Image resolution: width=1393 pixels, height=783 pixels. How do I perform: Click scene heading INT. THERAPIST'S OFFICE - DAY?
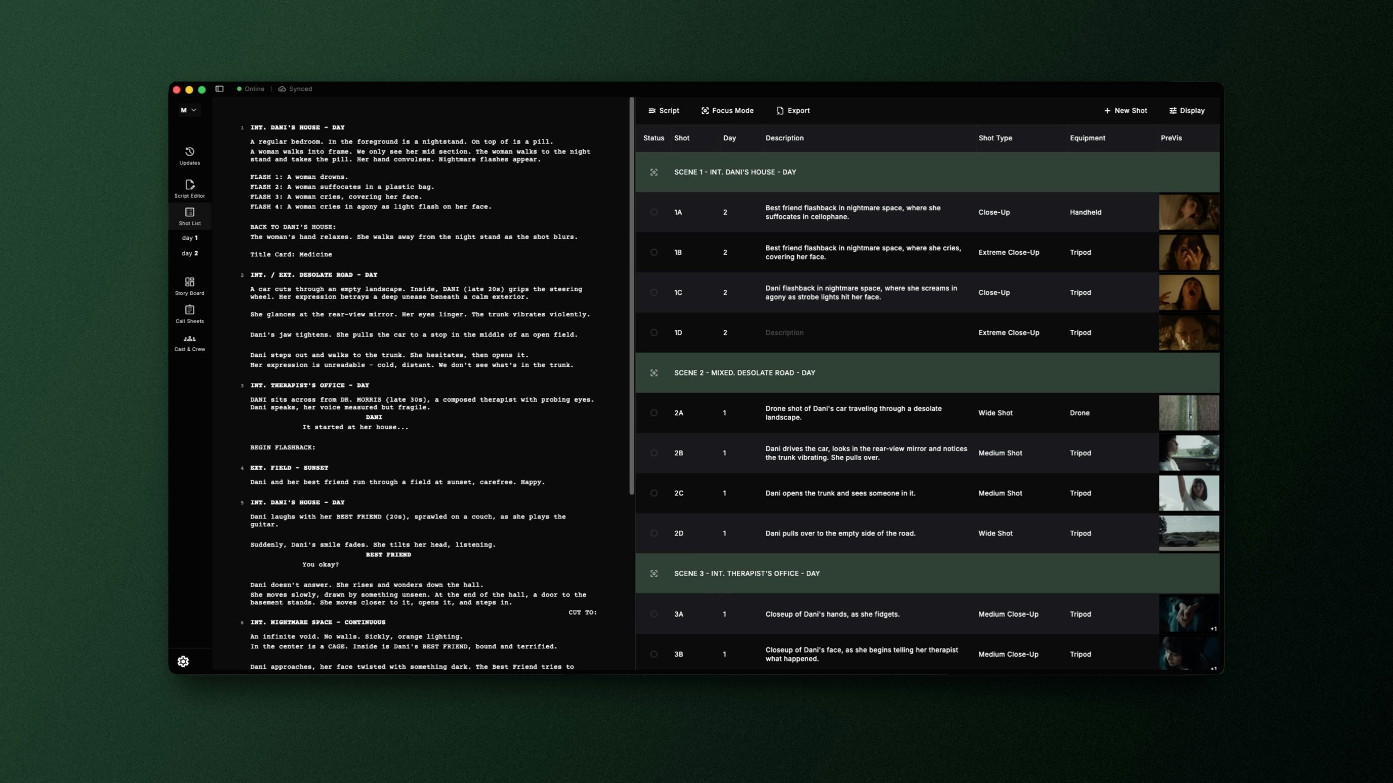click(x=309, y=385)
